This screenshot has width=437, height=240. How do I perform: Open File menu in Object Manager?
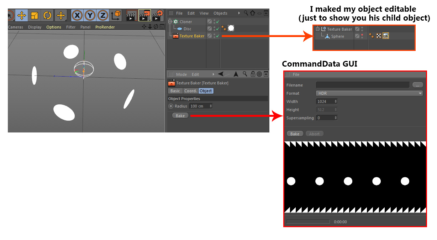(x=179, y=13)
